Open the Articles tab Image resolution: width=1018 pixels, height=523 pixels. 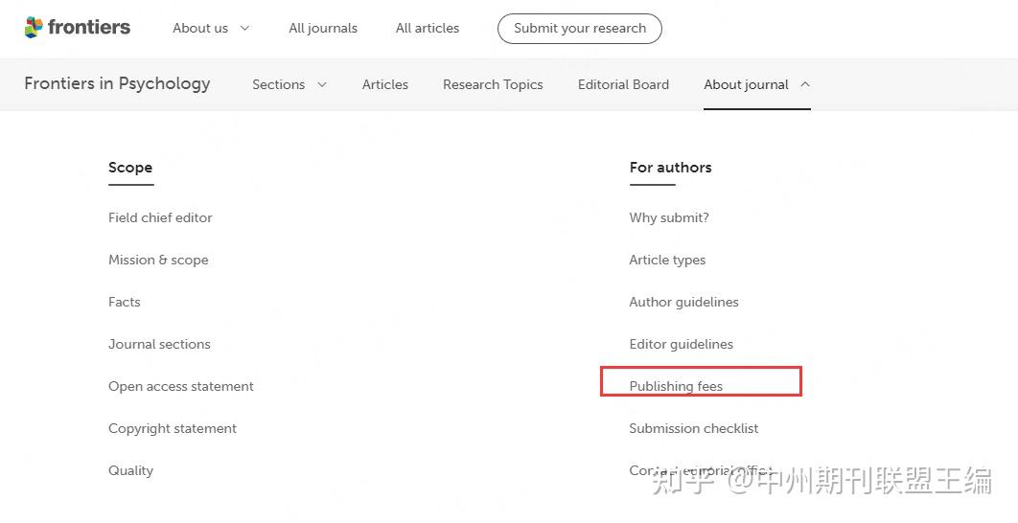(x=385, y=84)
